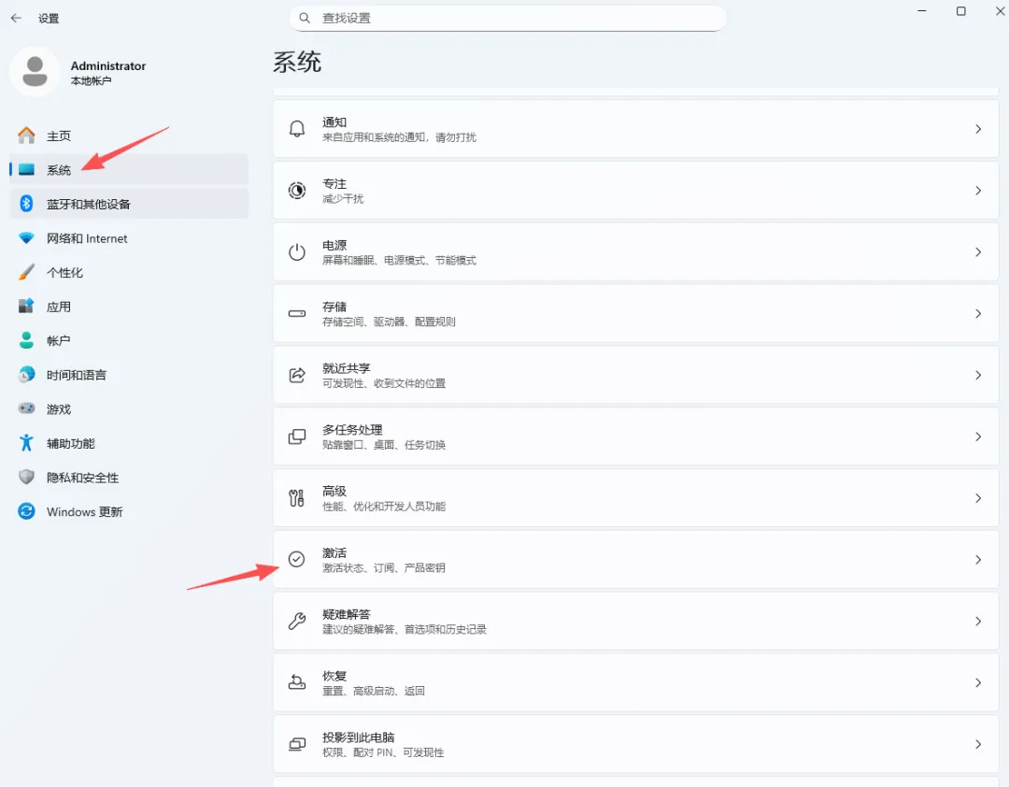Open 游戏 settings page
This screenshot has height=787, width=1009.
pos(129,408)
